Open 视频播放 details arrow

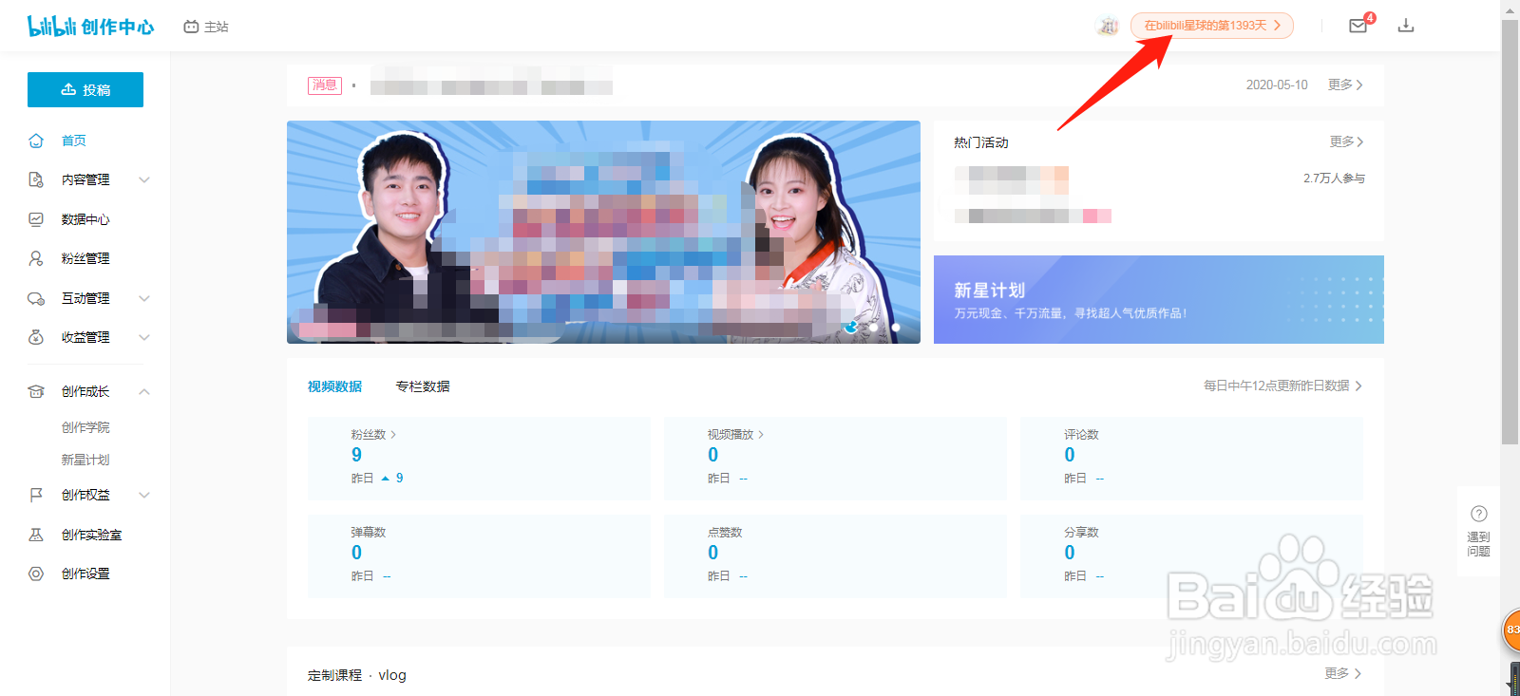point(761,435)
